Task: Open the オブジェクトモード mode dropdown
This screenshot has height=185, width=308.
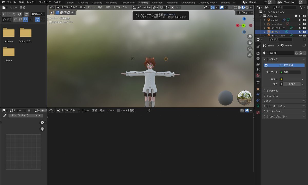Action: tap(71, 7)
